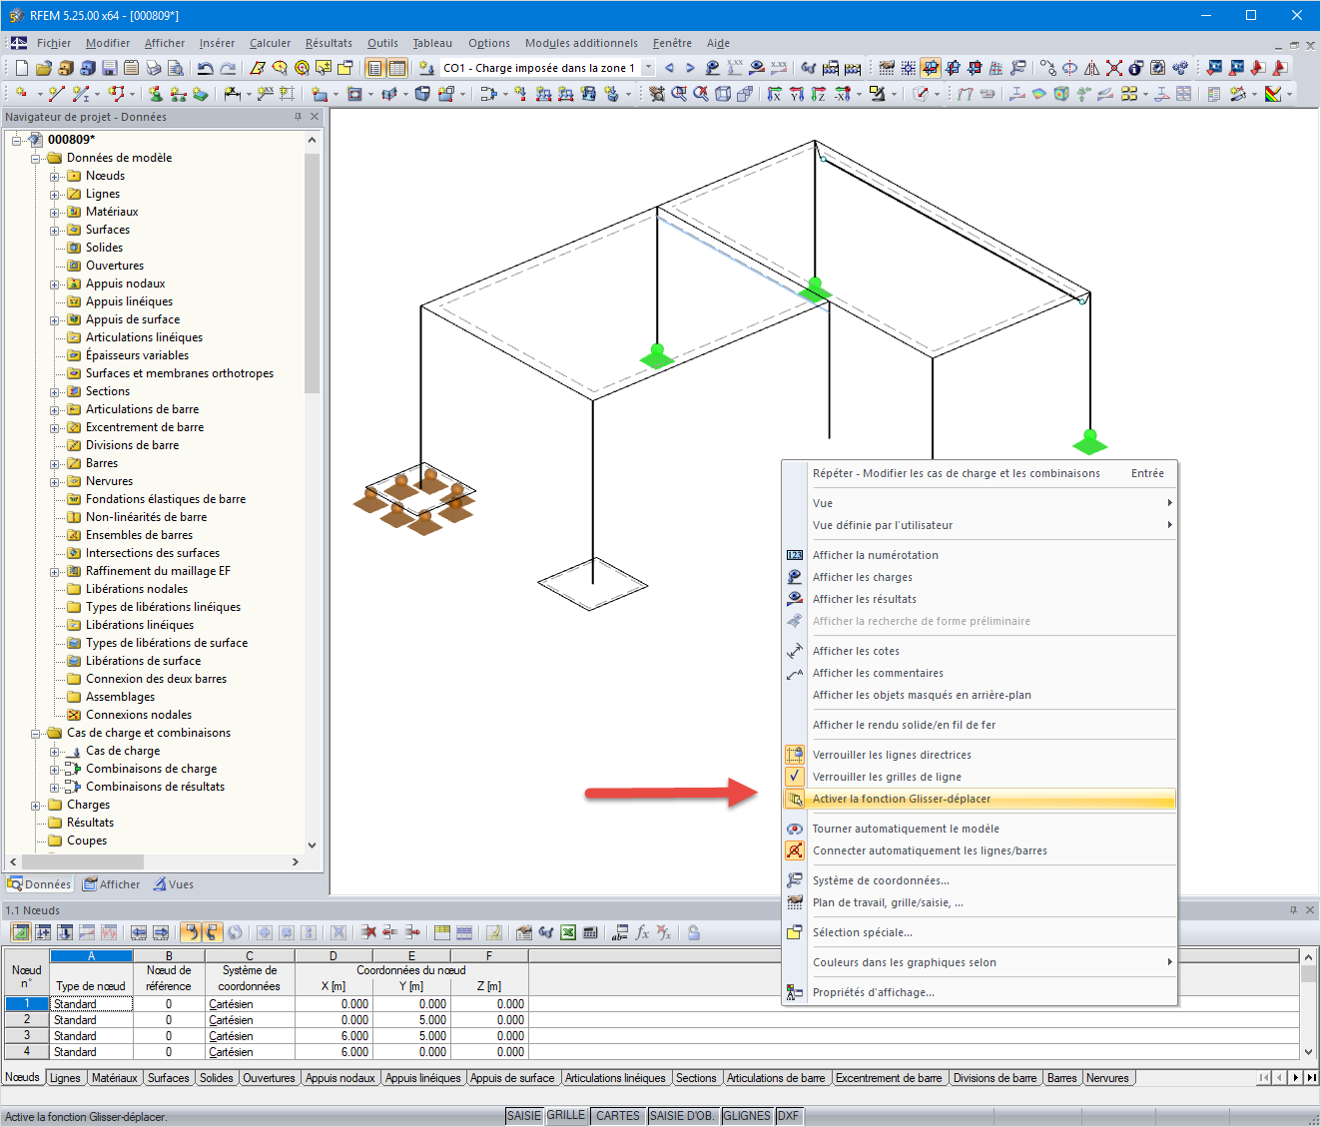Viewport: 1321px width, 1127px height.
Task: Go to previous load case arrow
Action: click(669, 68)
